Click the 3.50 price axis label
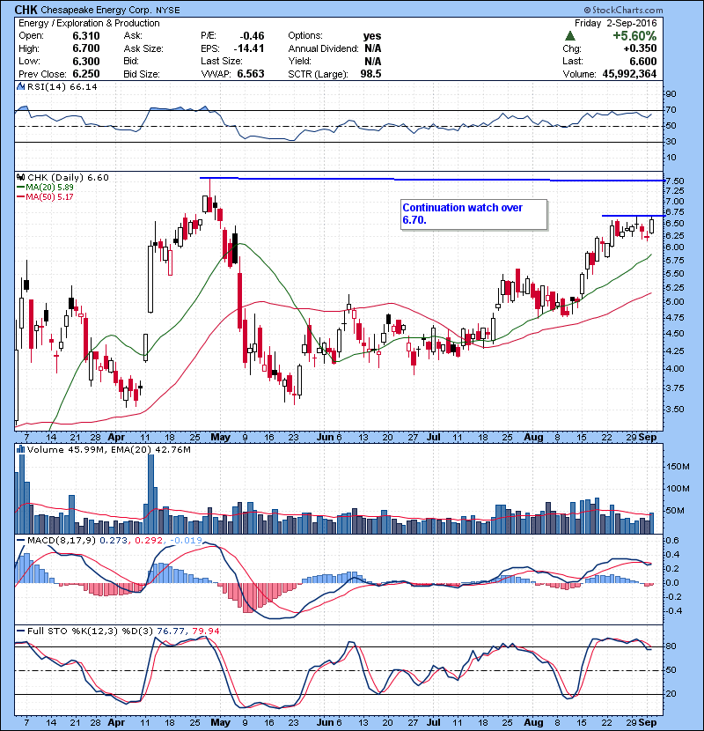The image size is (704, 731). [675, 410]
